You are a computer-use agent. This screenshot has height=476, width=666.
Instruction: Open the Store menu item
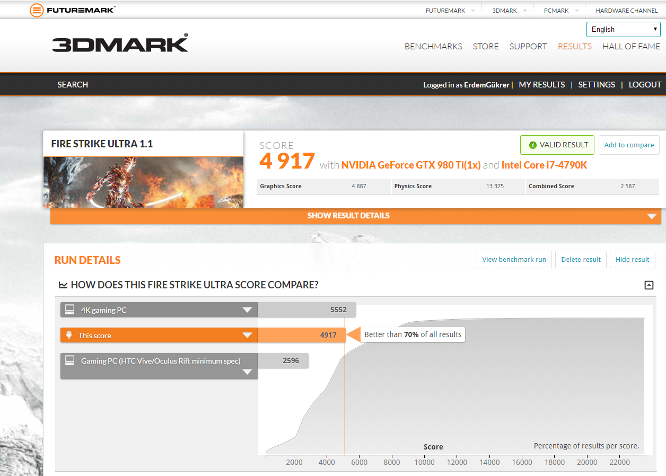pyautogui.click(x=486, y=46)
